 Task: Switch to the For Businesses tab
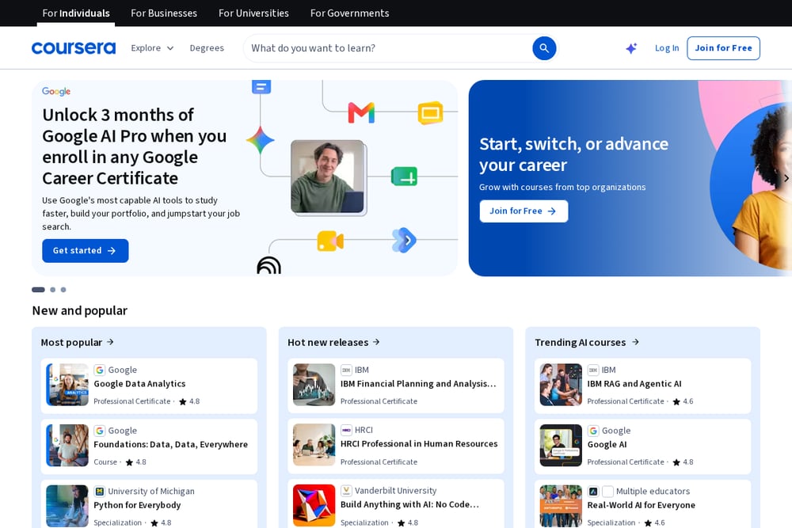click(x=164, y=13)
